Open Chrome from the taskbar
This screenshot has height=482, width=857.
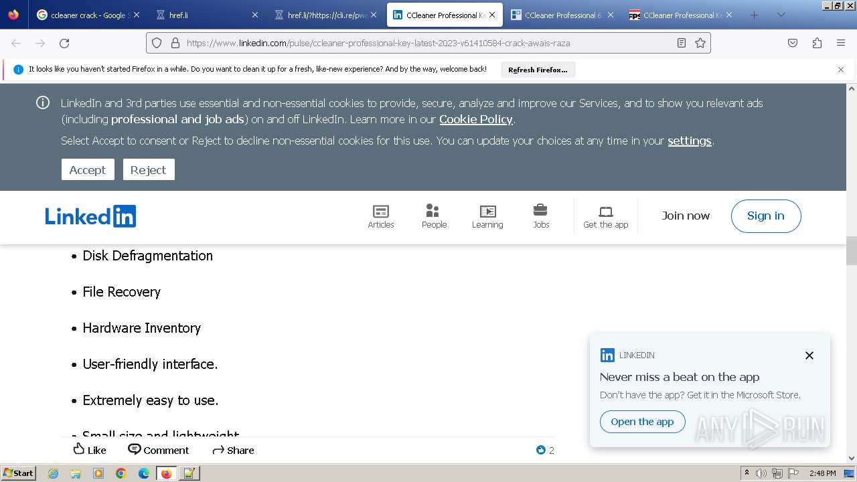coord(121,473)
